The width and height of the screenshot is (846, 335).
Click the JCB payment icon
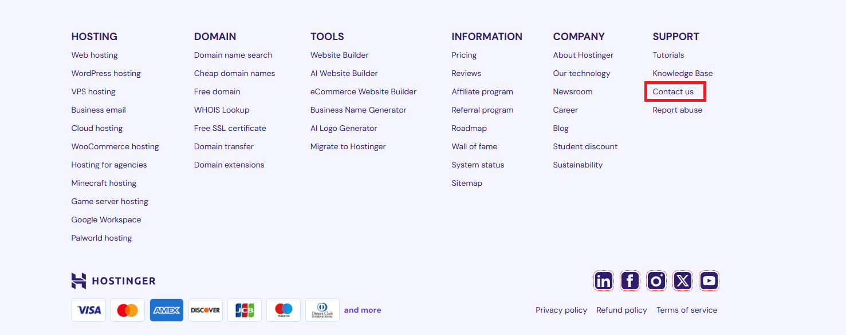pos(245,310)
